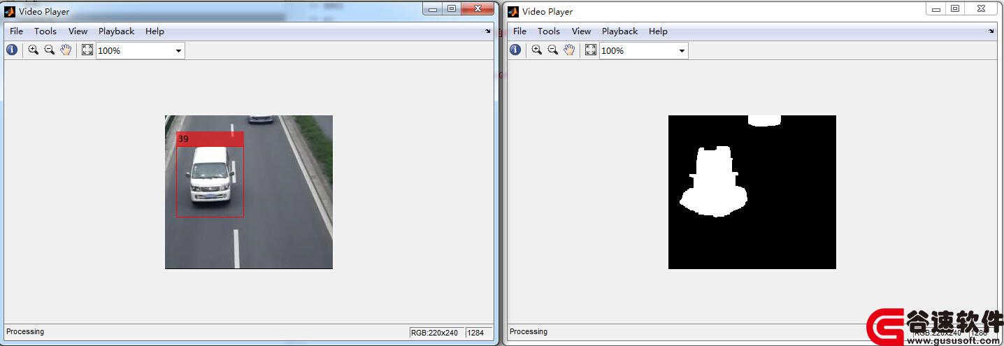Click the label 39 on the tracked vehicle

(x=183, y=139)
